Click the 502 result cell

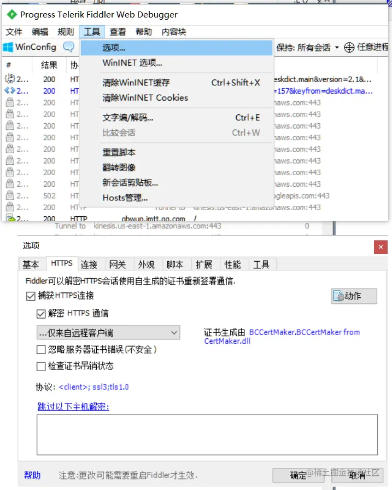[x=49, y=195]
